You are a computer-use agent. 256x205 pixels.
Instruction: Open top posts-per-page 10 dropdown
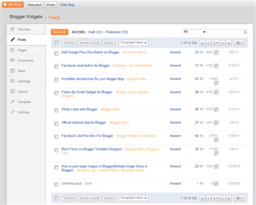pyautogui.click(x=239, y=43)
